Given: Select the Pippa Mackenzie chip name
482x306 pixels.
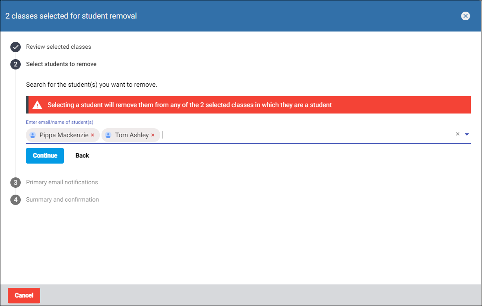Looking at the screenshot, I should (x=64, y=135).
